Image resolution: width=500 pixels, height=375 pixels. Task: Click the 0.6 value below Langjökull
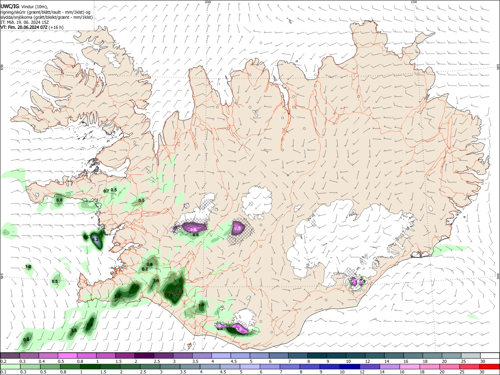(196, 235)
